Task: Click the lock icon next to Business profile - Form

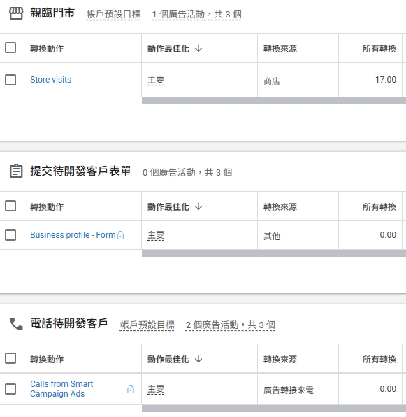Action: tap(121, 235)
